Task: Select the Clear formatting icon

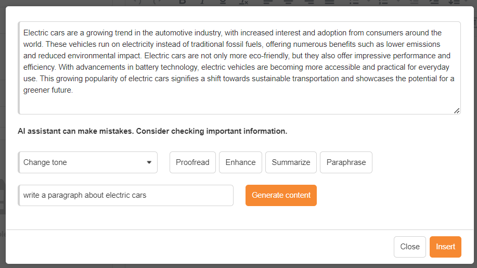Action: coord(243,3)
